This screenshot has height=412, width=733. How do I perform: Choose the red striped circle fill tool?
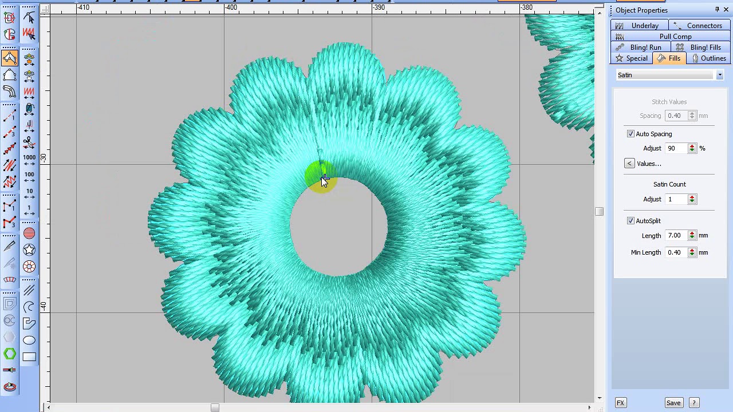coord(29,233)
